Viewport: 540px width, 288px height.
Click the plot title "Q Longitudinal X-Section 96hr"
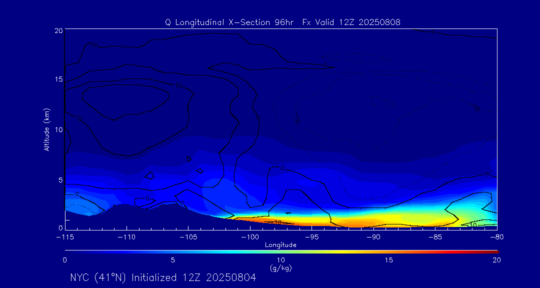[230, 22]
